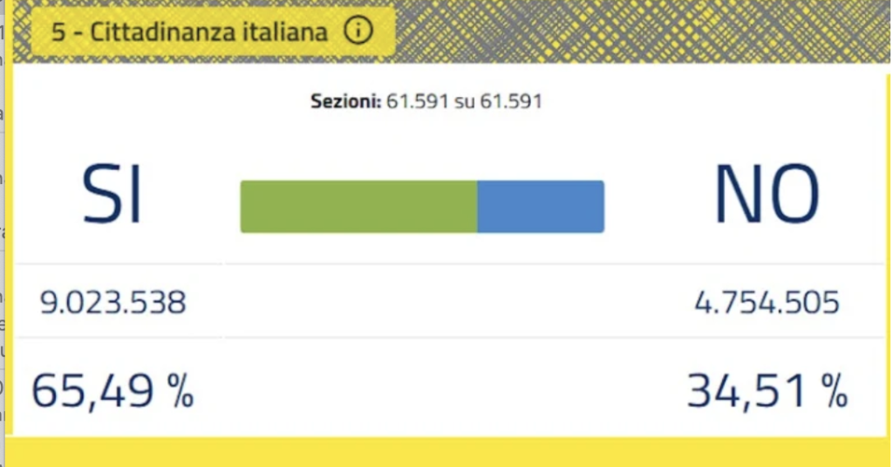
Task: Click the SI percentage 65,49 %
Action: coord(112,390)
